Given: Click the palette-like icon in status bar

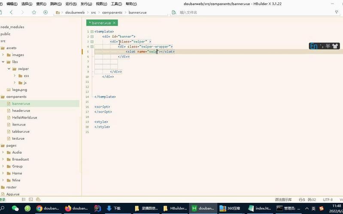Looking at the screenshot, I should tap(38, 199).
